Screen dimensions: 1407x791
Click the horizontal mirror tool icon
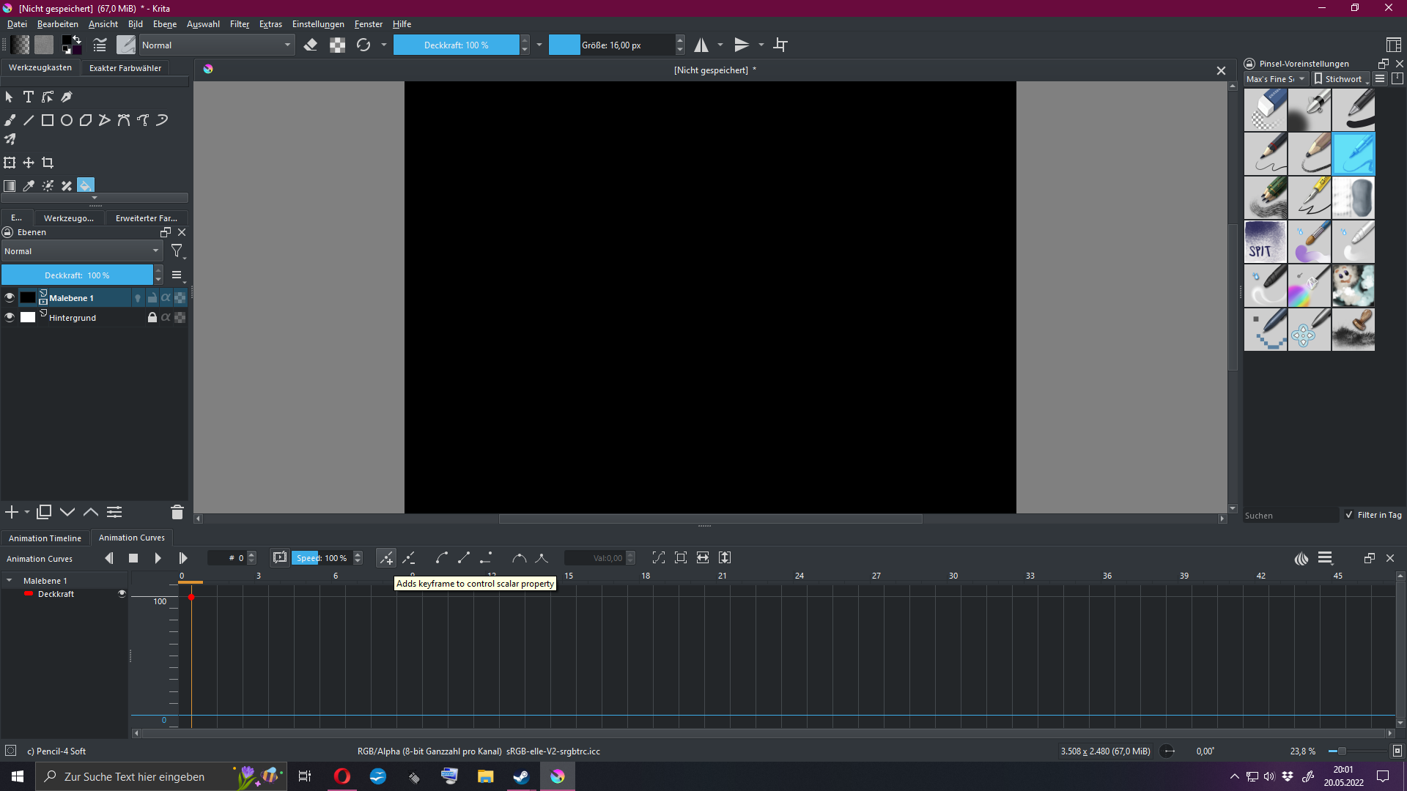coord(701,45)
